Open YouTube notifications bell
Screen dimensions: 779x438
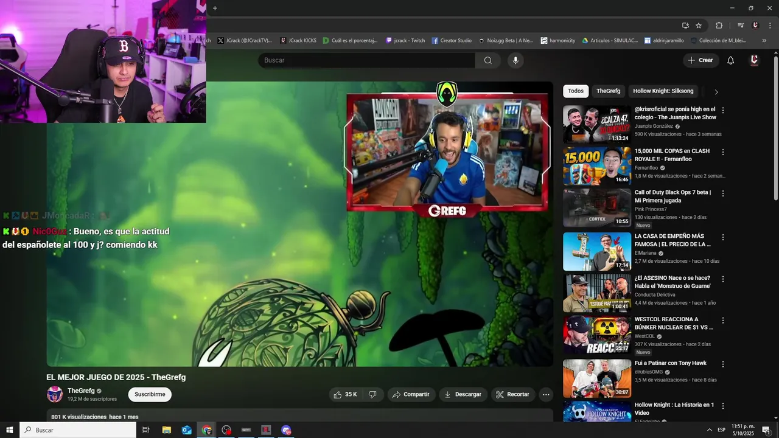731,60
